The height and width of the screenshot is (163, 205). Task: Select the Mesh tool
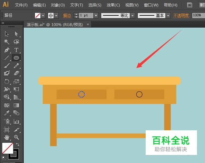tap(7, 105)
